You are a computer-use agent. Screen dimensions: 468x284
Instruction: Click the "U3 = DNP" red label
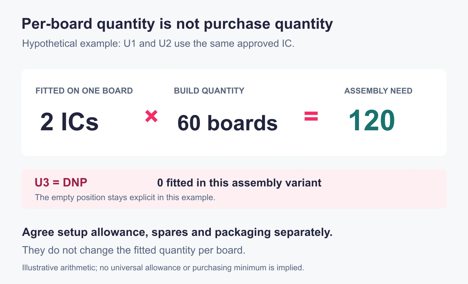61,182
